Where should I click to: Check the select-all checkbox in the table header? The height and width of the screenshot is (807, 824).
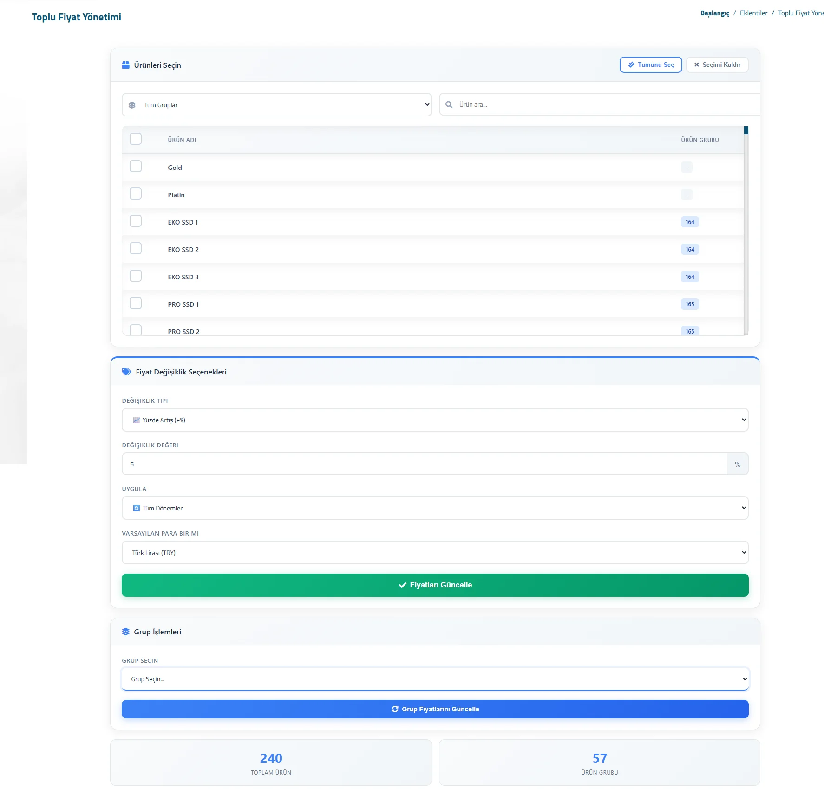(136, 139)
